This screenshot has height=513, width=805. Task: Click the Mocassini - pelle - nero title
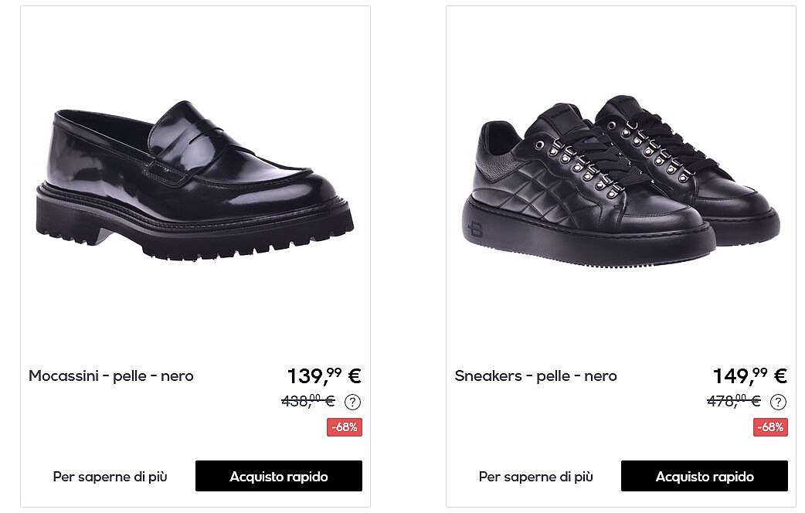(111, 376)
